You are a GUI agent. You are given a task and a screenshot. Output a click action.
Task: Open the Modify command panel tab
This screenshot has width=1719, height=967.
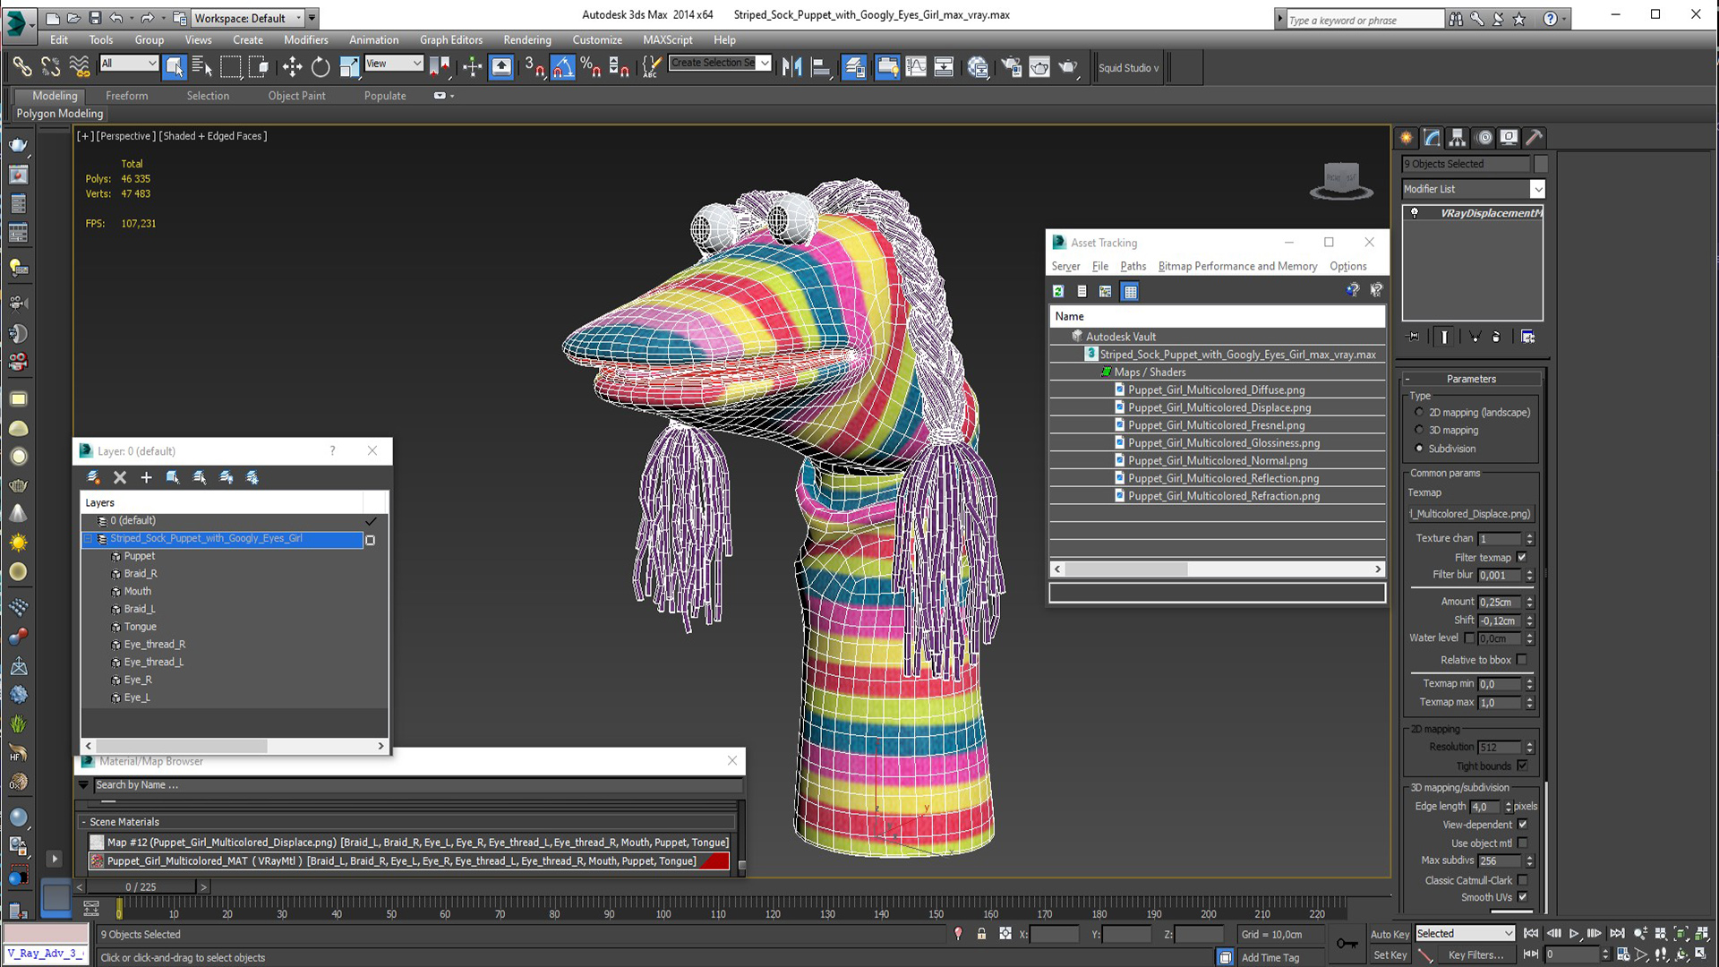(1432, 138)
